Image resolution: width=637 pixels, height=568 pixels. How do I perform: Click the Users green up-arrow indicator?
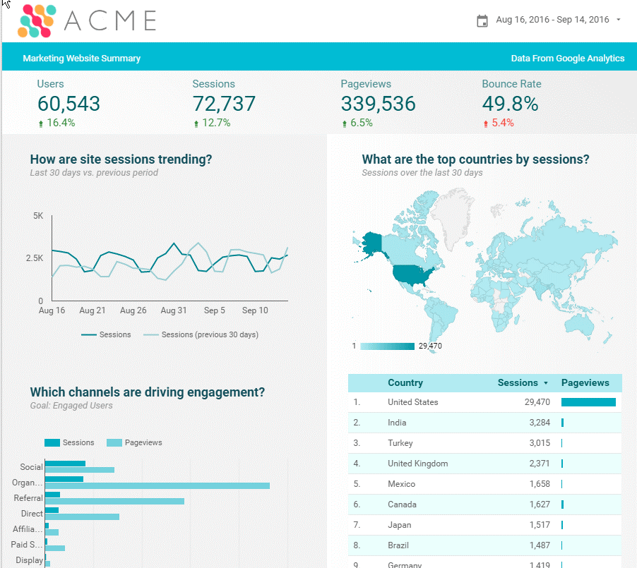41,123
